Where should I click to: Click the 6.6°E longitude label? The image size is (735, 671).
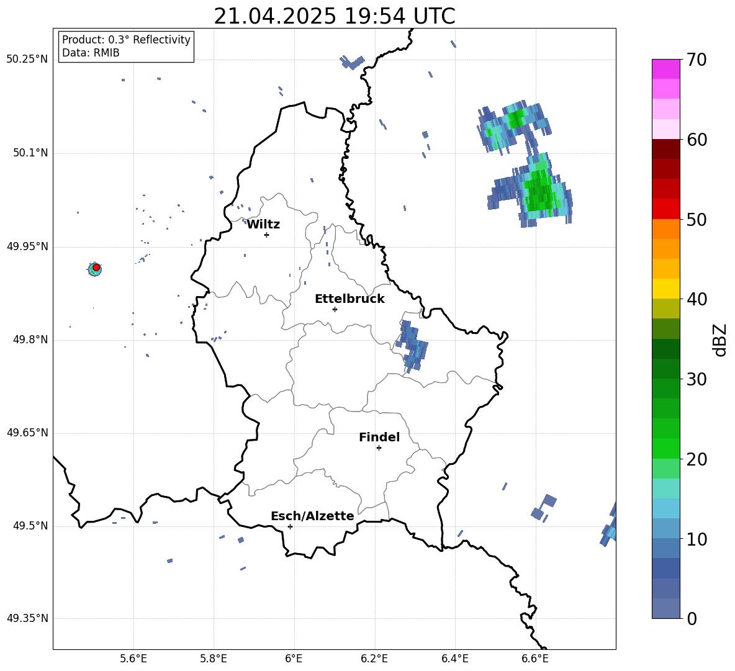click(535, 659)
